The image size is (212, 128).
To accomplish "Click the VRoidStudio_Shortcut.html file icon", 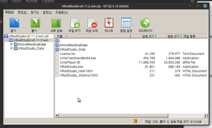I will pos(57,75).
